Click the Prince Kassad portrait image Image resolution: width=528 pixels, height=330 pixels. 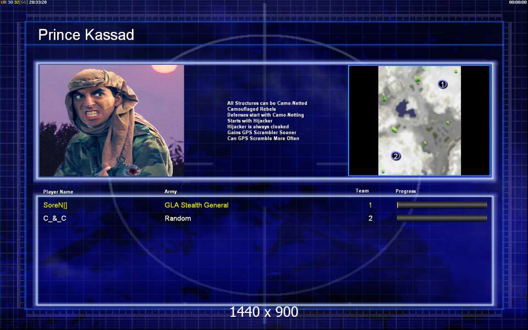click(x=112, y=120)
